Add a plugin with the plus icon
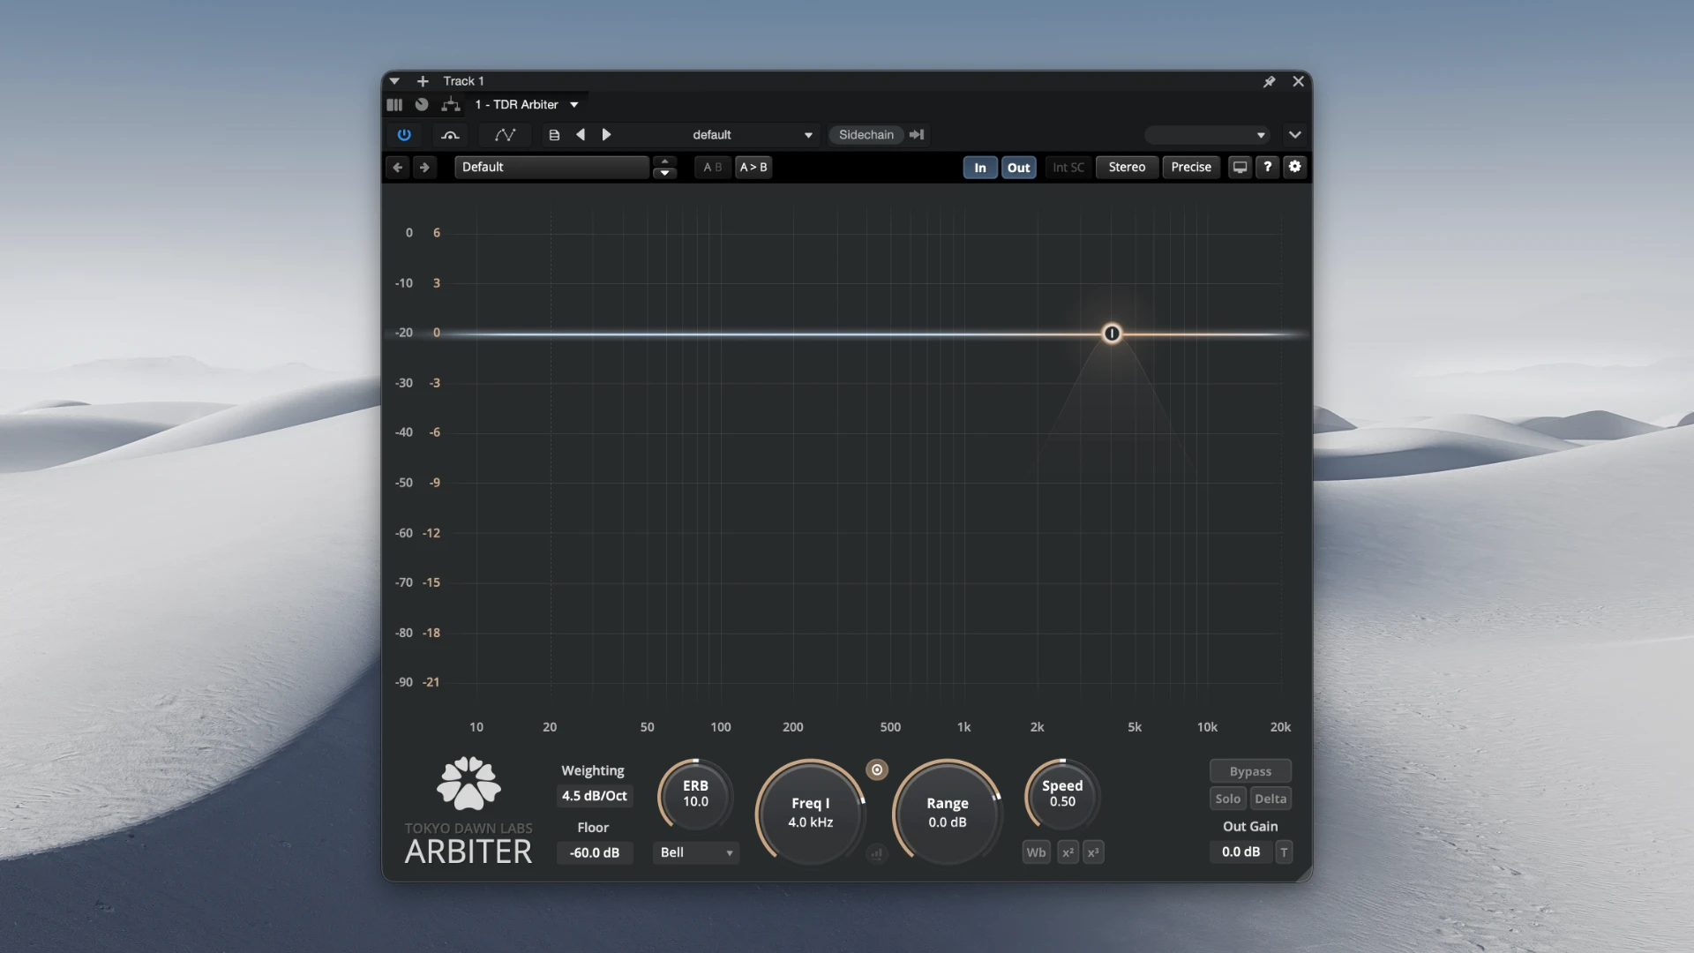The width and height of the screenshot is (1694, 953). click(x=423, y=81)
